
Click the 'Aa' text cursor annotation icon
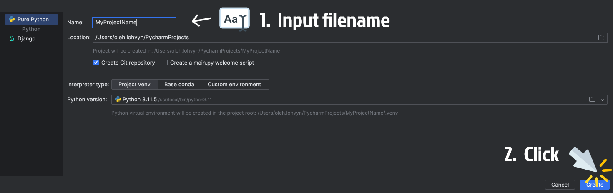tap(234, 19)
